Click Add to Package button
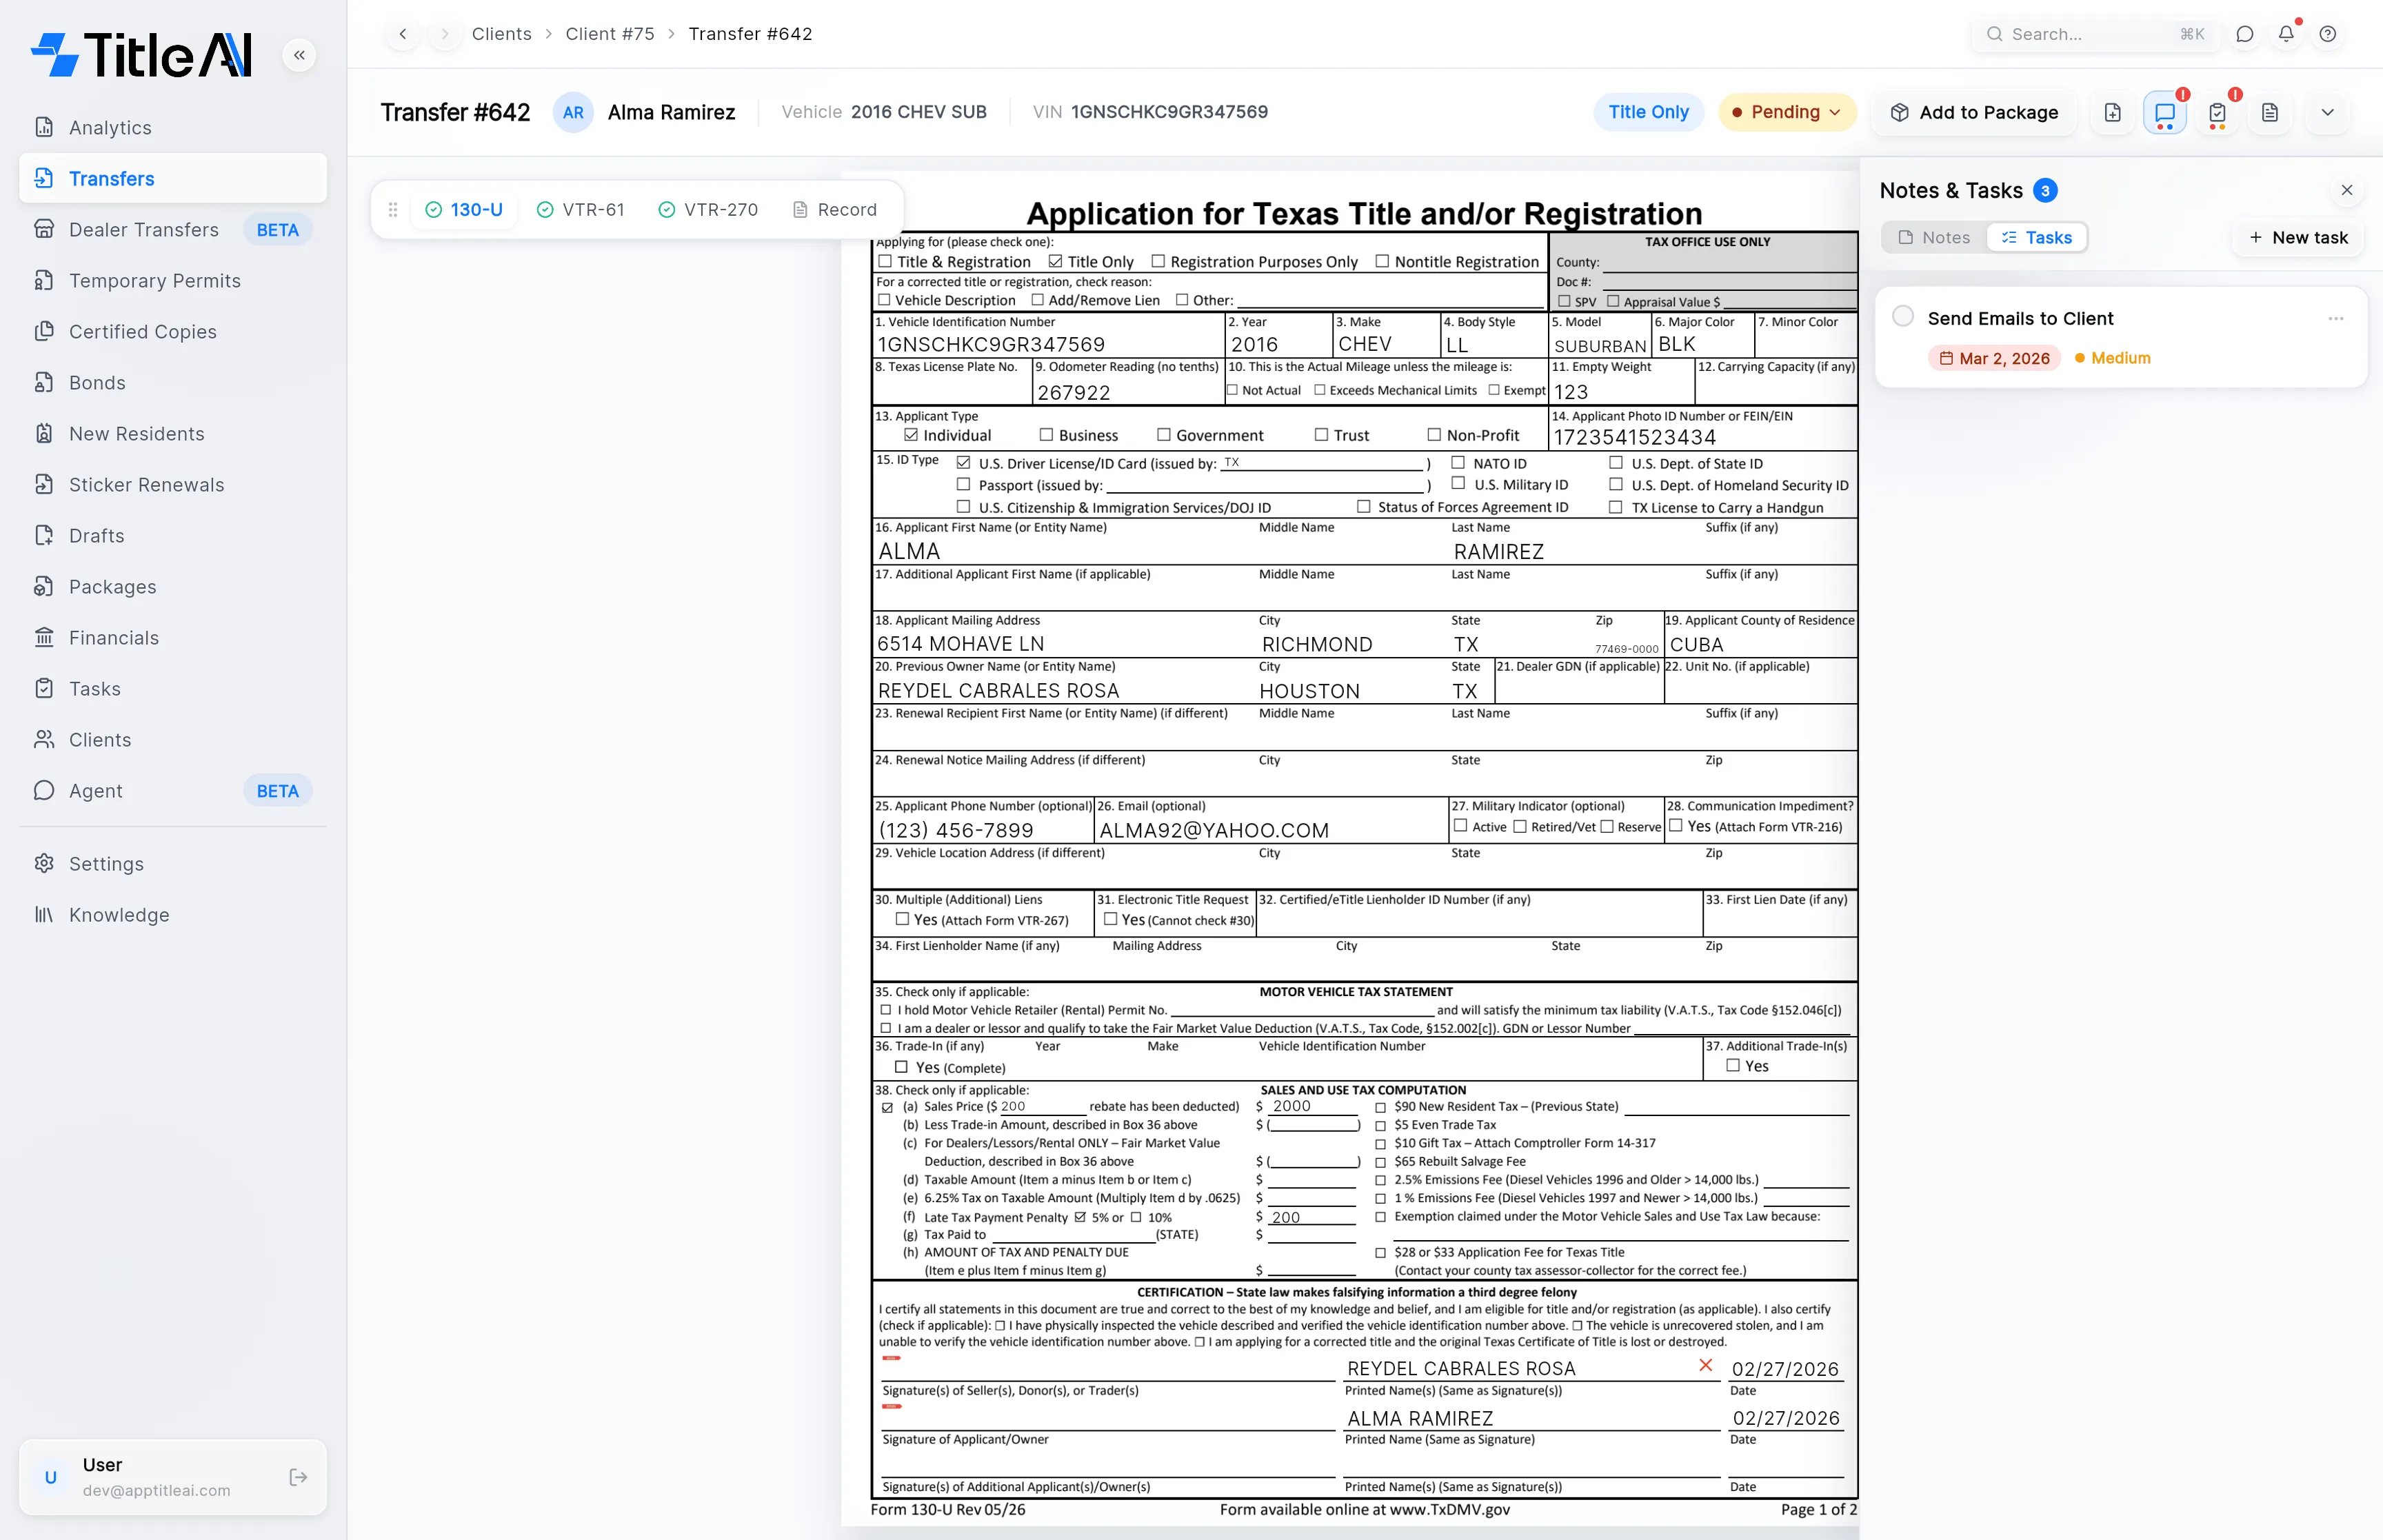 click(x=1974, y=113)
